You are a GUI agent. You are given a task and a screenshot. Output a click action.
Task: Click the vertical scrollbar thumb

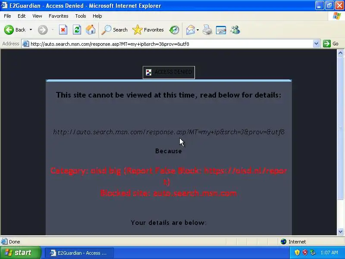[340, 128]
